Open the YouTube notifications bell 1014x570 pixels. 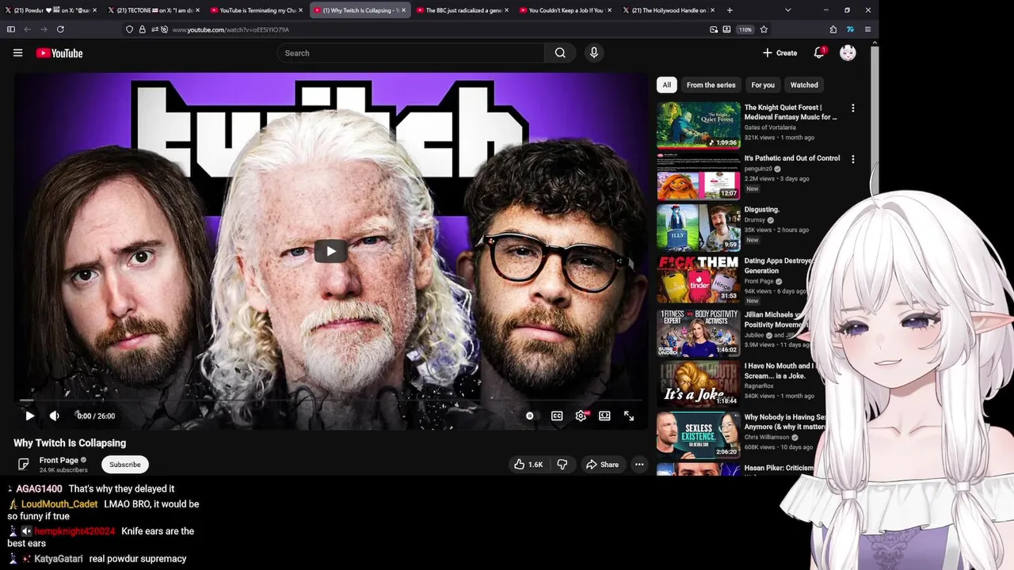[819, 53]
